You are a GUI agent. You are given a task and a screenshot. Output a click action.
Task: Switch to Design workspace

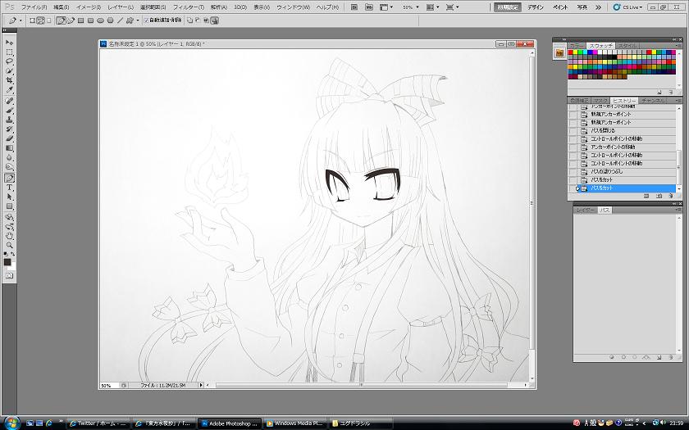click(x=535, y=7)
